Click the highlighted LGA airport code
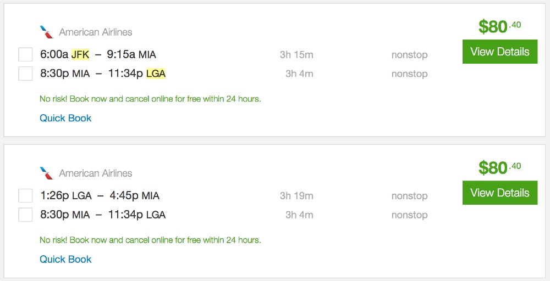Image resolution: width=550 pixels, height=281 pixels. click(156, 74)
